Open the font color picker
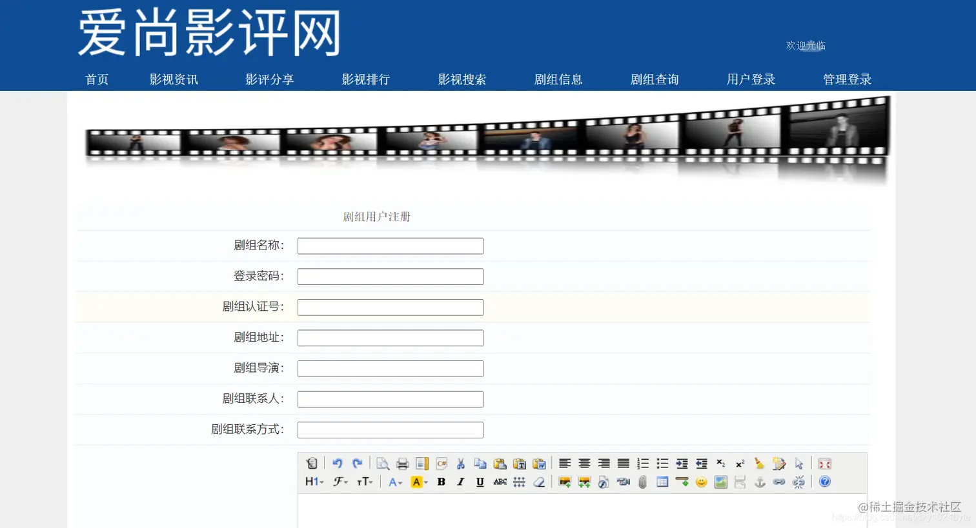976x528 pixels. [x=394, y=482]
